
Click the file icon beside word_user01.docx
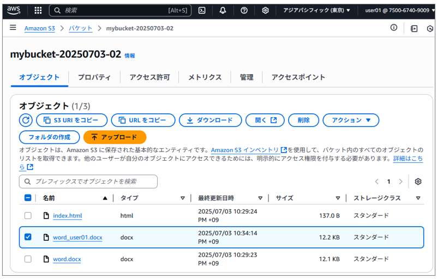(x=46, y=237)
